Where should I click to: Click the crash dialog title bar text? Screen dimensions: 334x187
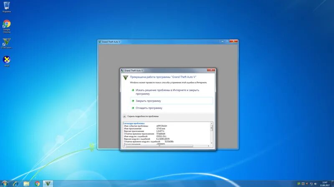[x=134, y=70]
